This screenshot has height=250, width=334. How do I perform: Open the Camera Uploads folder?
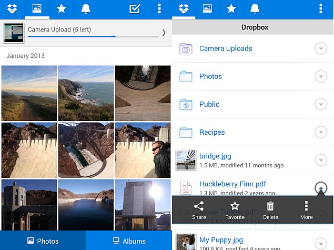click(x=252, y=48)
